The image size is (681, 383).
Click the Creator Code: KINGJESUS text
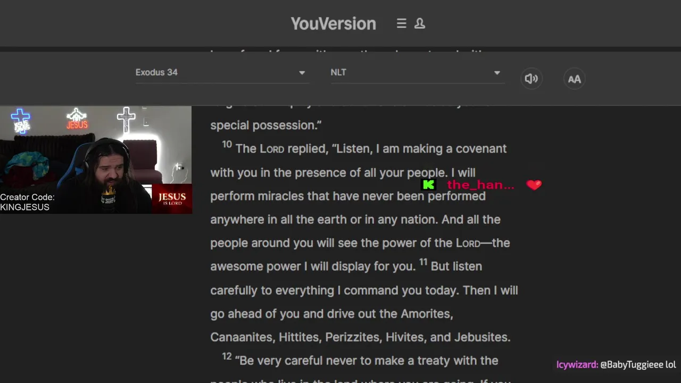coord(27,202)
